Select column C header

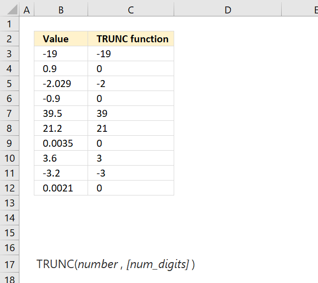click(x=131, y=10)
